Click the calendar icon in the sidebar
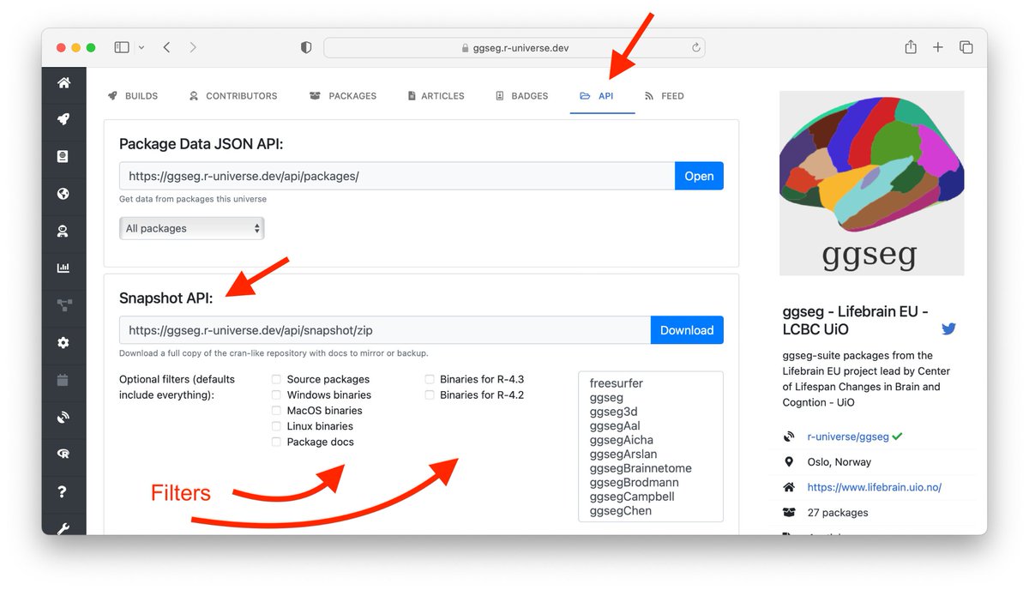 63,380
